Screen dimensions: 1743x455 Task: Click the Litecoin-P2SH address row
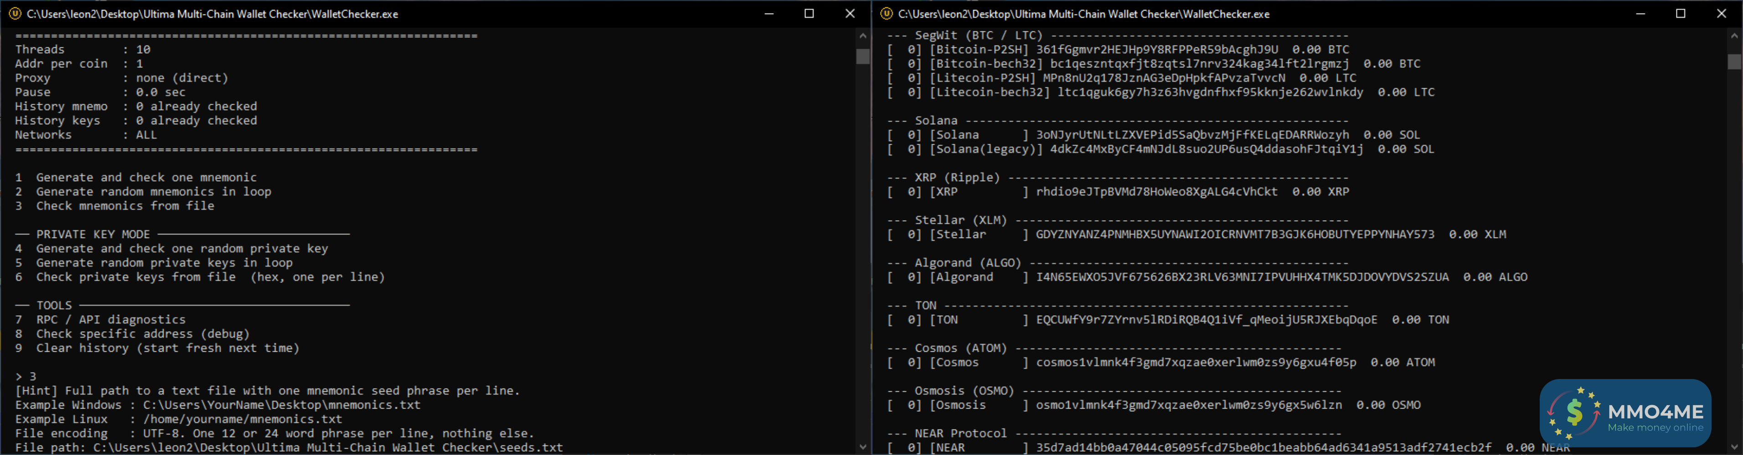(x=1122, y=78)
